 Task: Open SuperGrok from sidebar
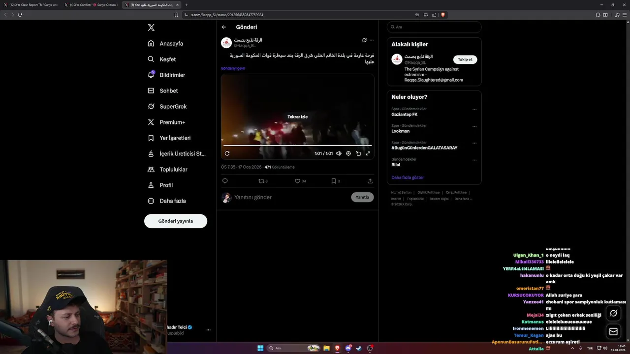[x=167, y=106]
